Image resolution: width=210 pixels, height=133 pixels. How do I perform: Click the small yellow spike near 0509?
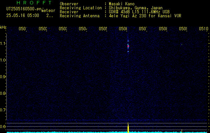pyautogui.click(x=182, y=131)
